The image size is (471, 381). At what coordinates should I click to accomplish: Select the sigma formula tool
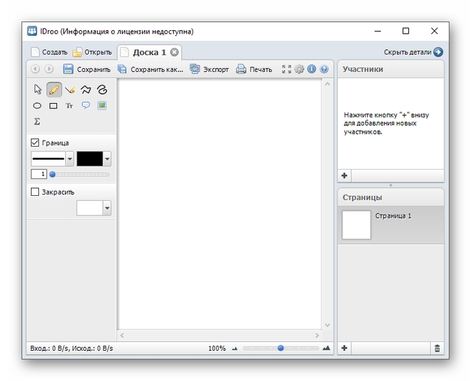point(37,121)
